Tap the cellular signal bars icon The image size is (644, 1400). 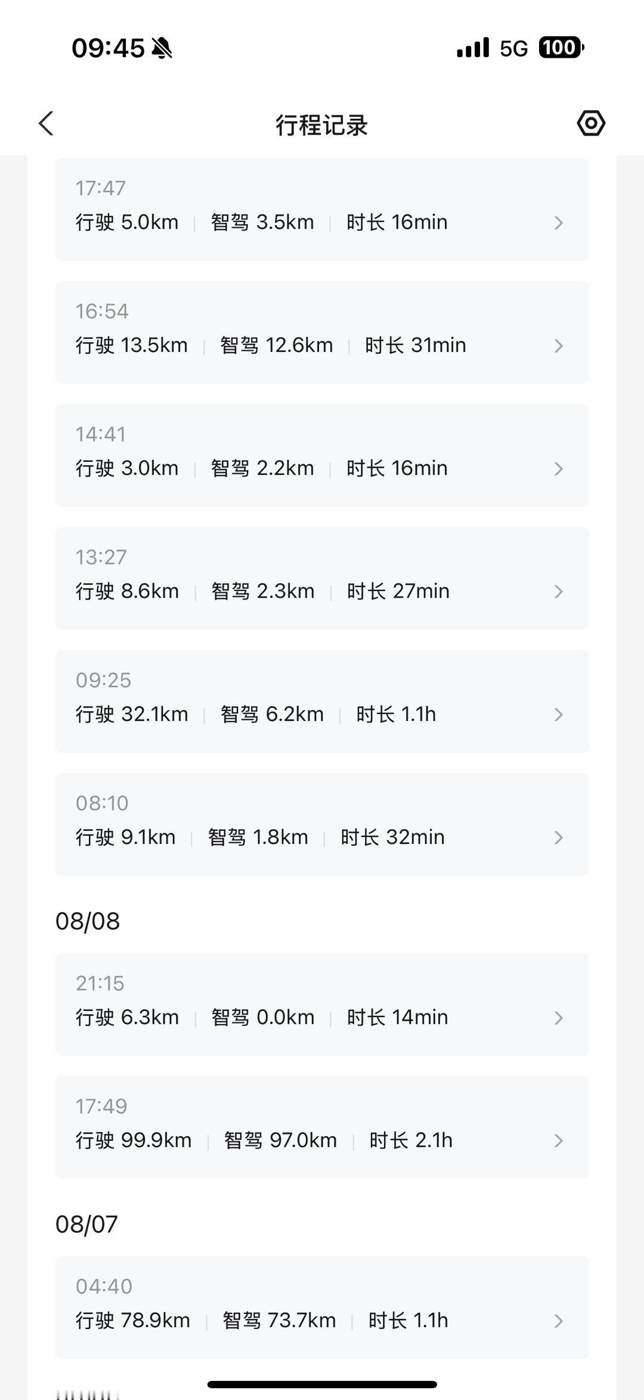[x=473, y=48]
